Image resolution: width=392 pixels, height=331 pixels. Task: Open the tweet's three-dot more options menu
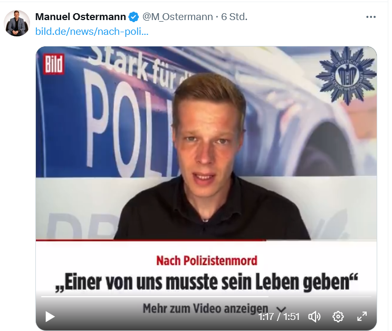point(371,17)
